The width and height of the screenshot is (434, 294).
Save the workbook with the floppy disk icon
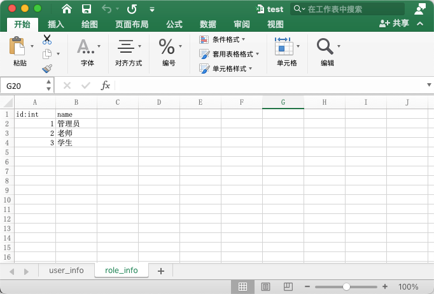coord(87,9)
